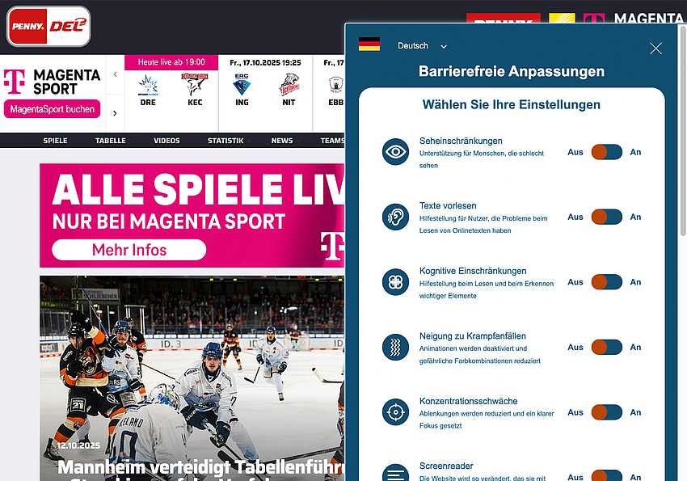This screenshot has height=481, width=687.
Task: Enable the Texte vorlesen switch
Action: tap(606, 217)
